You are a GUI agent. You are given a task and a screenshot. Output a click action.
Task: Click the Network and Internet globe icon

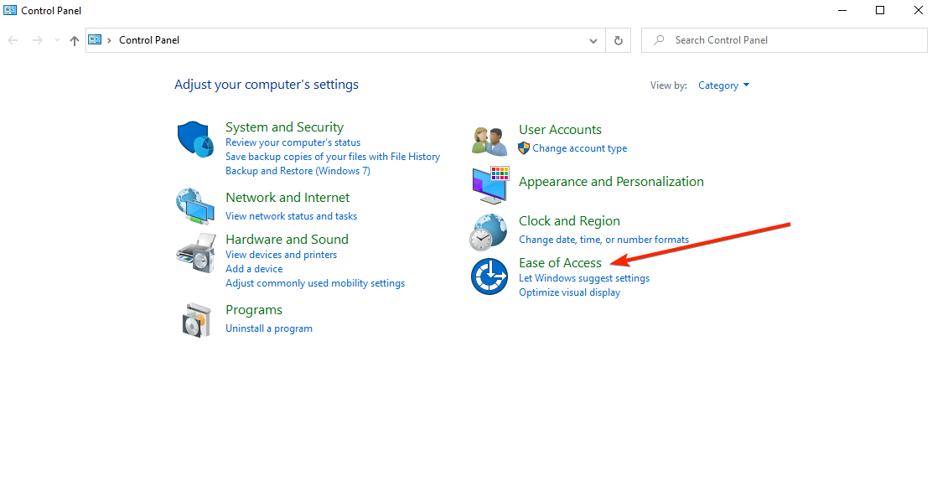pyautogui.click(x=195, y=205)
